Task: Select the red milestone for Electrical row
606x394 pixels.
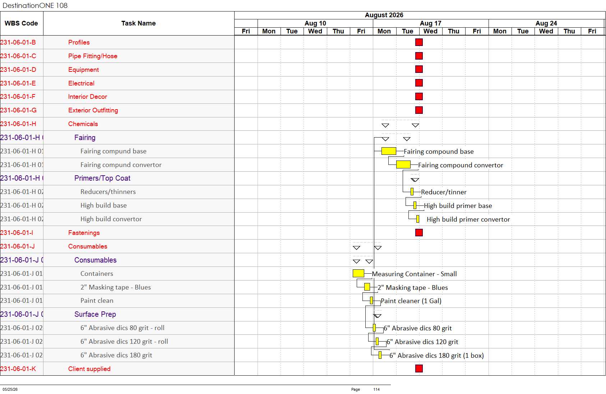Action: (x=419, y=83)
